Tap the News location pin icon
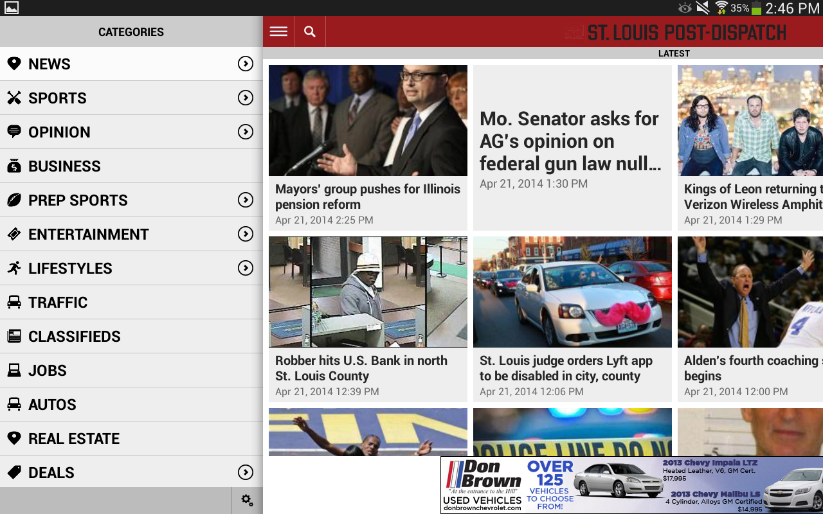 pyautogui.click(x=14, y=64)
